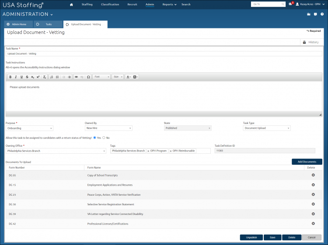Screen dimensions: 328x245
Task: Select the Upload Document - Vetting tab
Action: pyautogui.click(x=85, y=24)
